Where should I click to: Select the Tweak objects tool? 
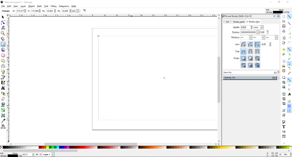[x=3, y=28]
